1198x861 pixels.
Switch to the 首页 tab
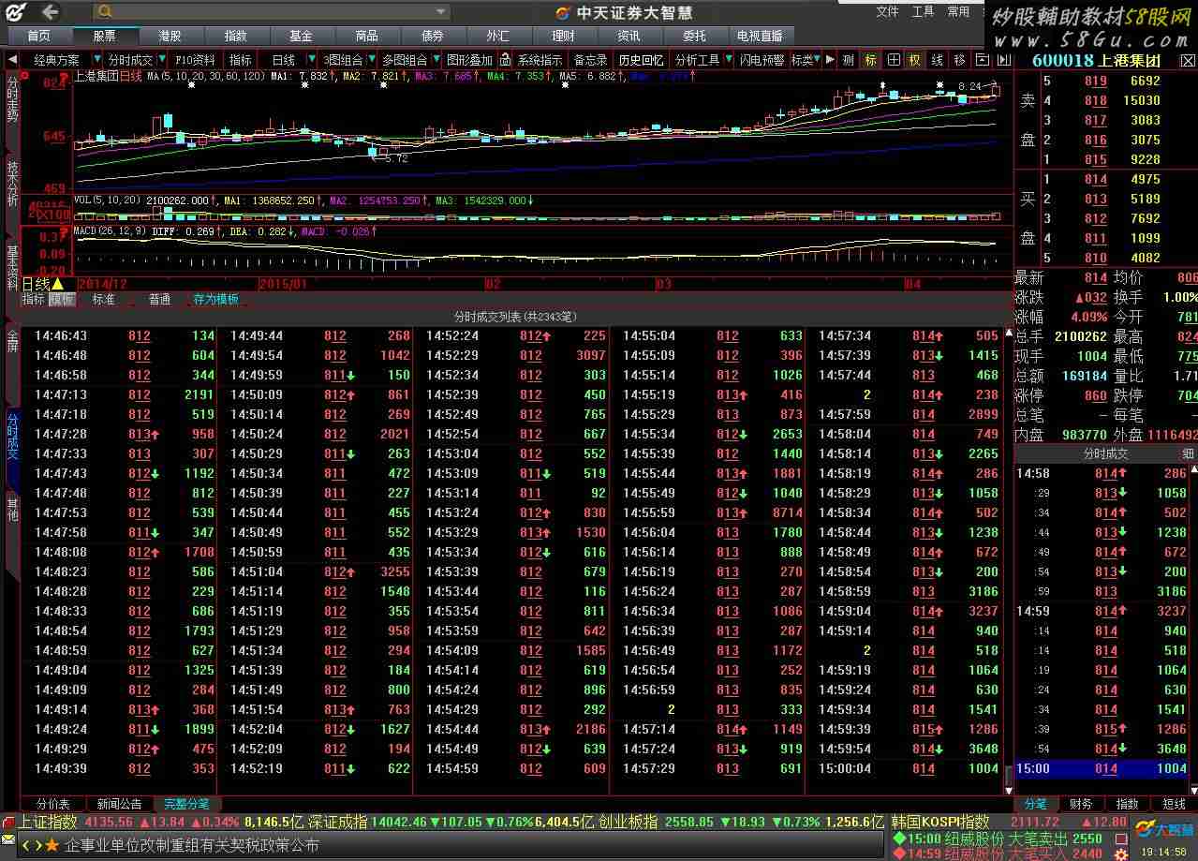pyautogui.click(x=39, y=36)
